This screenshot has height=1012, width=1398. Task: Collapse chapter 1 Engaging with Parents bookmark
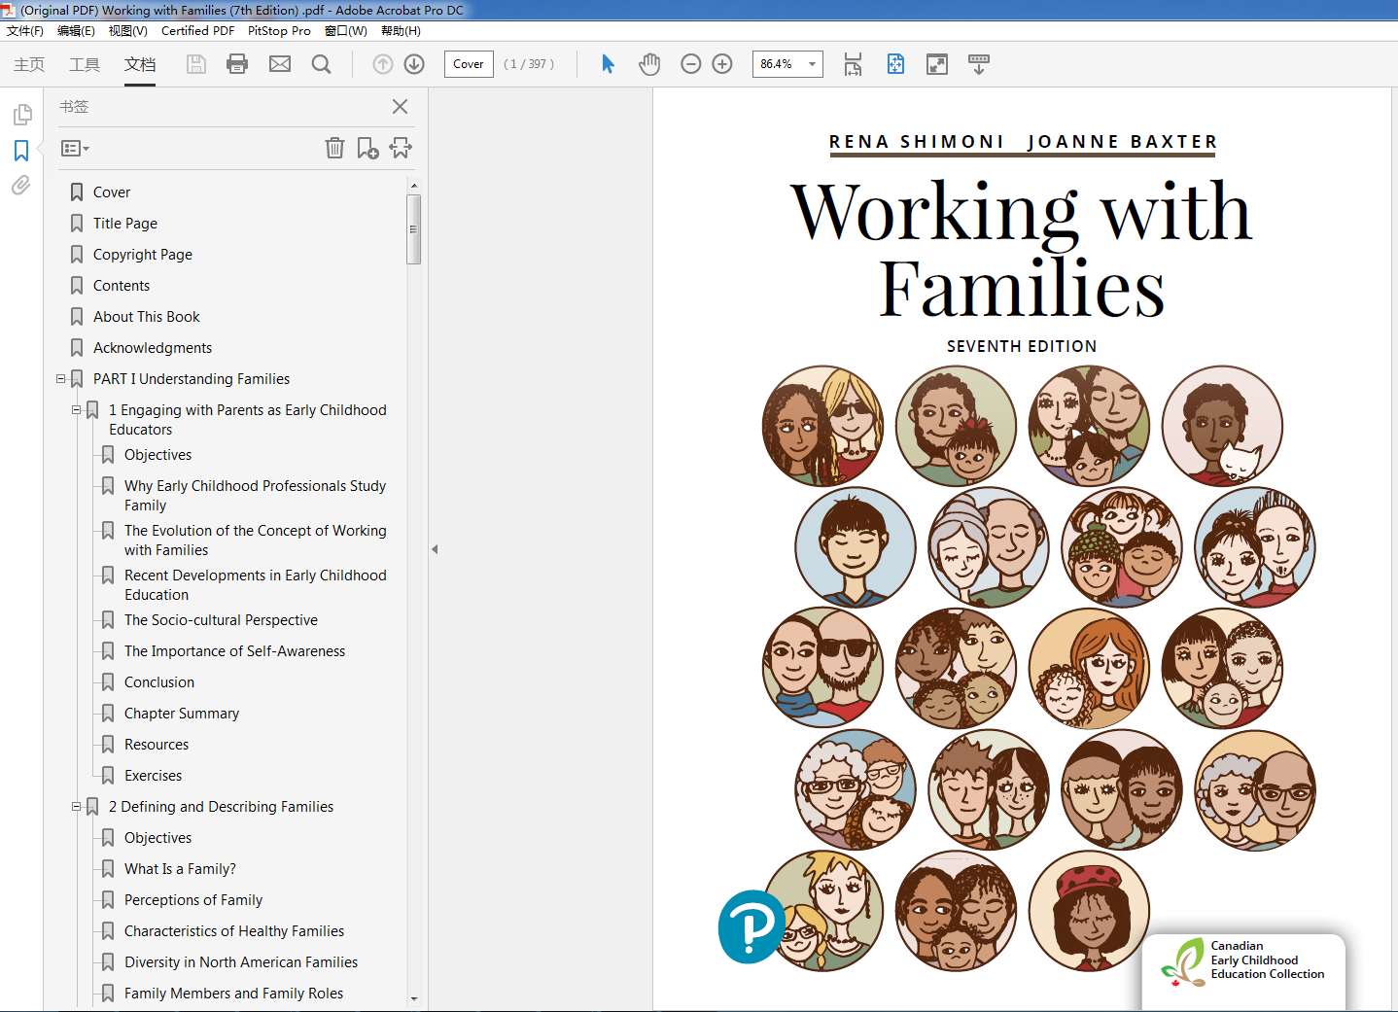tap(77, 410)
